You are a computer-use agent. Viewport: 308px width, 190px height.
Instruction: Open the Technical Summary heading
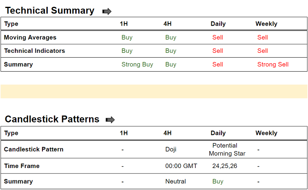tap(50, 11)
